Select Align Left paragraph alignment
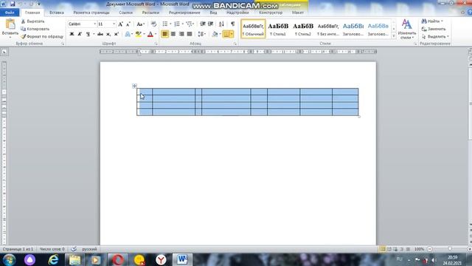This screenshot has width=472, height=266. click(165, 34)
